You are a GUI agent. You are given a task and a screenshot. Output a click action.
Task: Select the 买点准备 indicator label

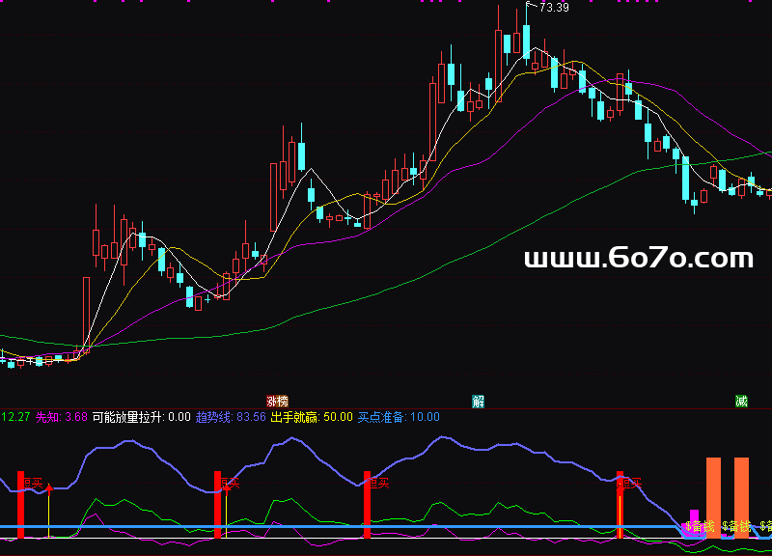pos(398,417)
